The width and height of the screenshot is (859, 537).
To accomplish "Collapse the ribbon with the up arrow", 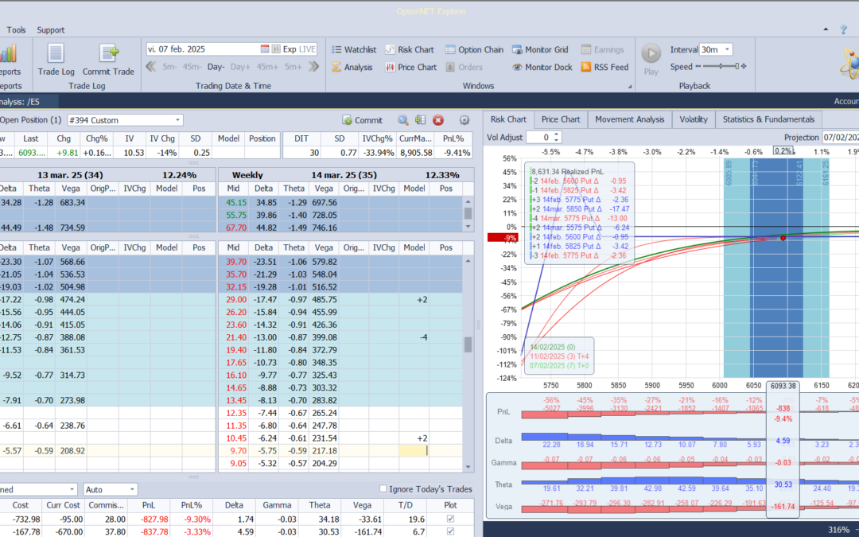I will 826,29.
